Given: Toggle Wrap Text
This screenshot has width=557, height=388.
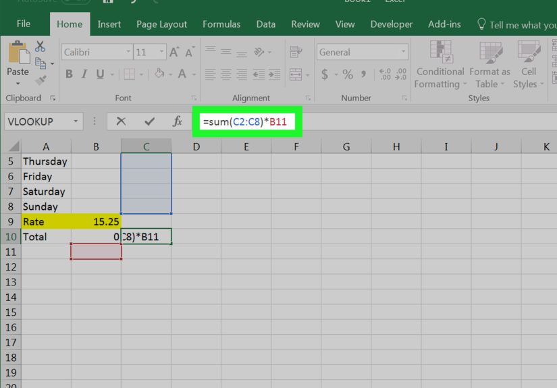Looking at the screenshot, I should (296, 52).
